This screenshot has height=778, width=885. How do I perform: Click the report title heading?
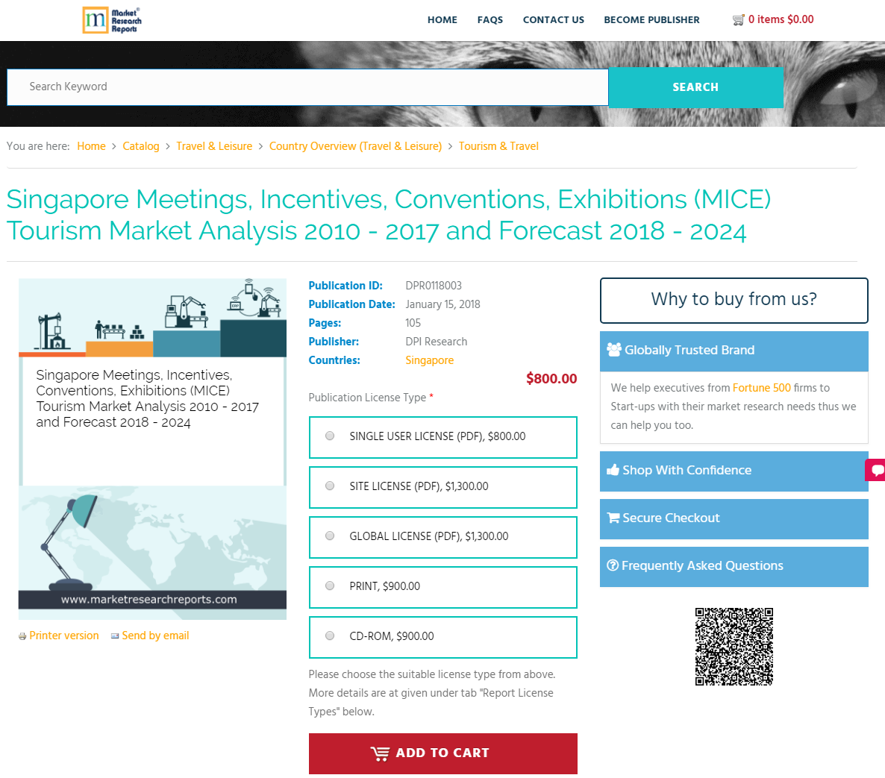coord(388,215)
